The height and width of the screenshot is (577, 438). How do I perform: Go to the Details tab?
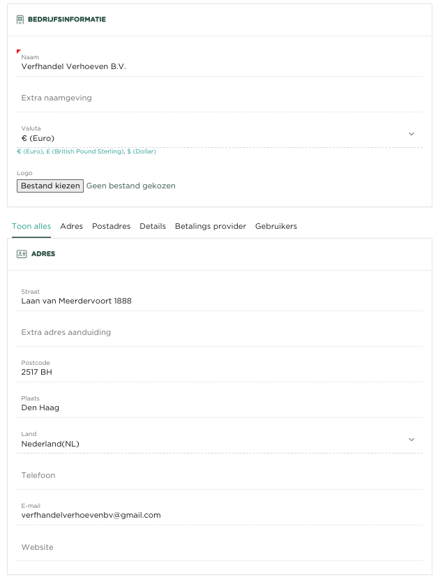tap(153, 226)
